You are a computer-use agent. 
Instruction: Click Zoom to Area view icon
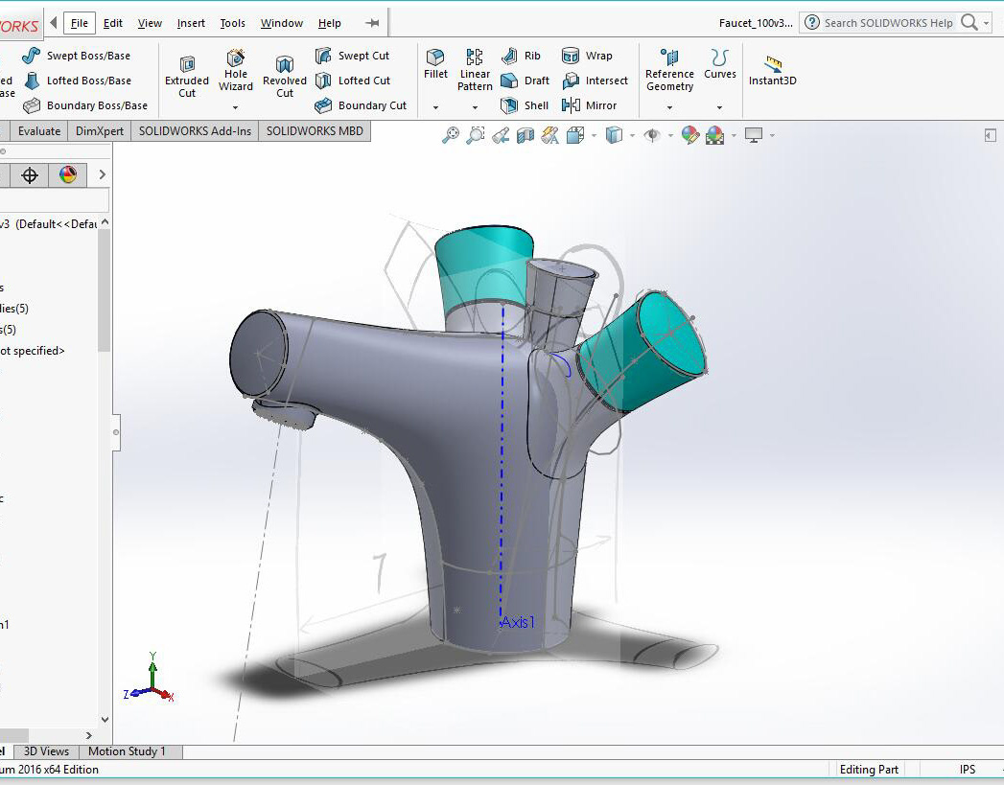point(475,135)
